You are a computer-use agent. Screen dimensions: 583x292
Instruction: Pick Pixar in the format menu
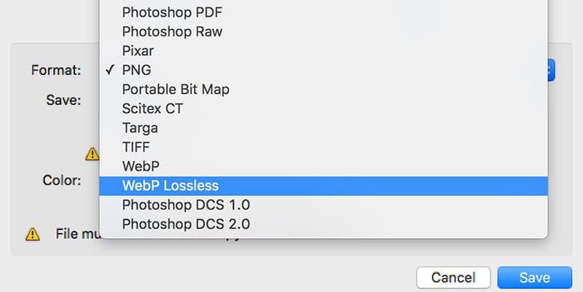click(x=138, y=51)
